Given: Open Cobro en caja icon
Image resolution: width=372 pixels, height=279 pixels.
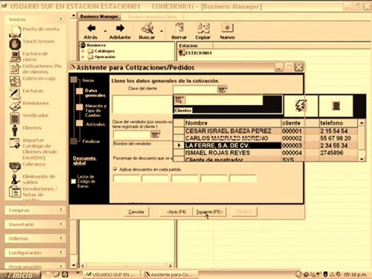Looking at the screenshot, I should 15,81.
